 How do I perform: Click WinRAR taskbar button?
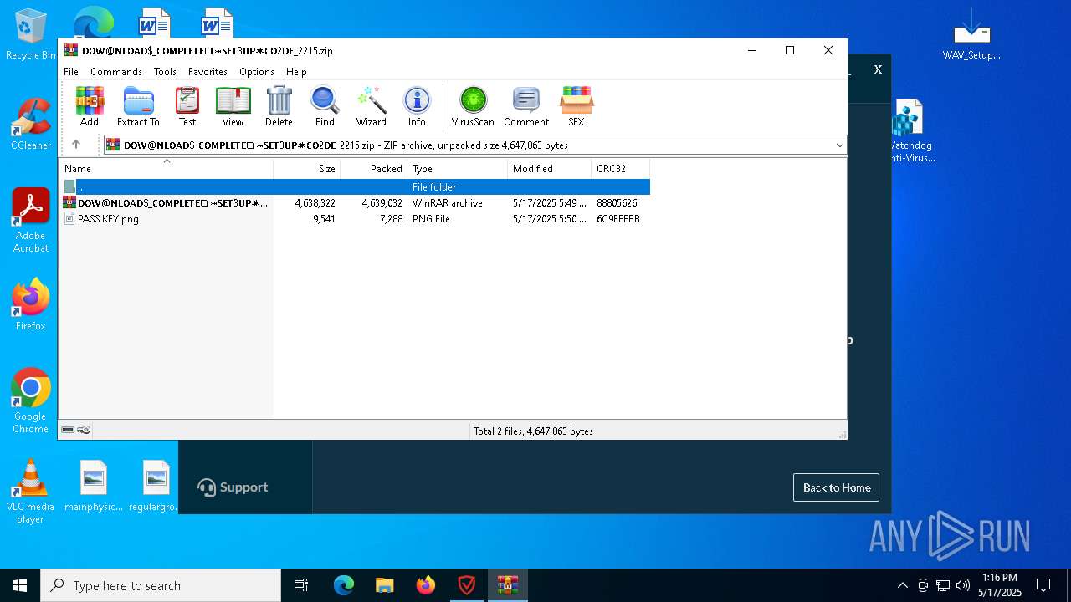[508, 585]
